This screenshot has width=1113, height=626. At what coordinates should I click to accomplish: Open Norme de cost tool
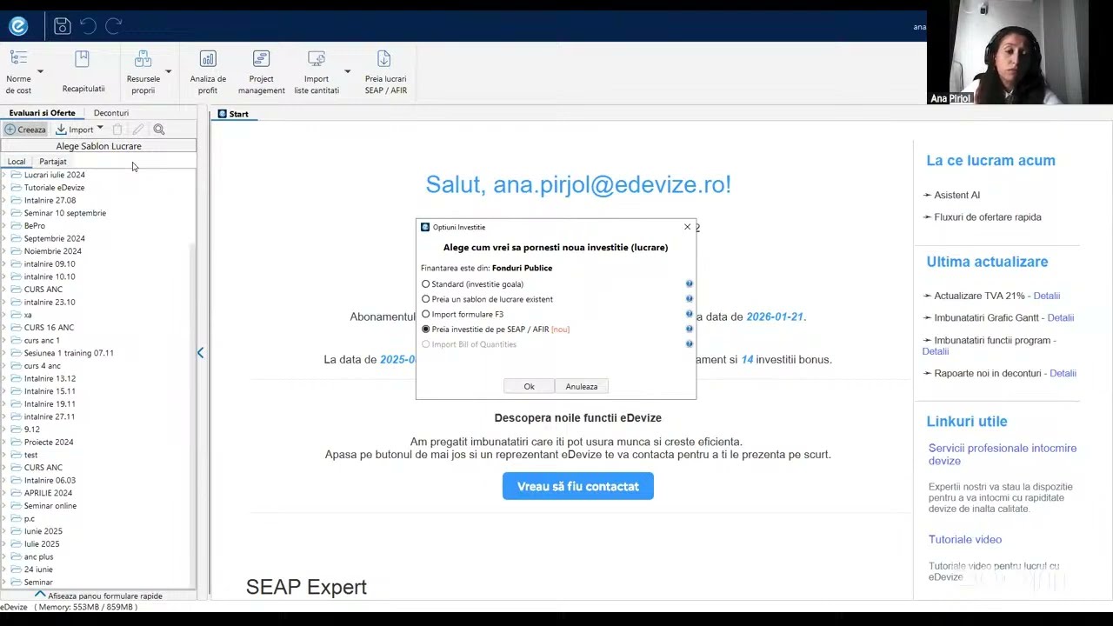pyautogui.click(x=18, y=72)
